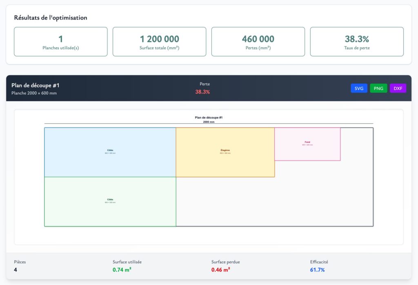Click the red Surface perdue value

coord(220,269)
